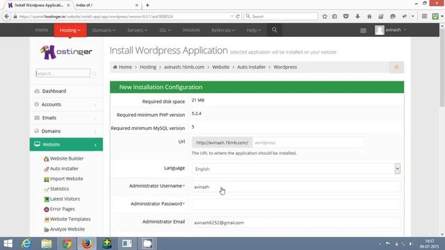Click the Hosting breadcrumb link
The image size is (445, 250).
[x=148, y=67]
